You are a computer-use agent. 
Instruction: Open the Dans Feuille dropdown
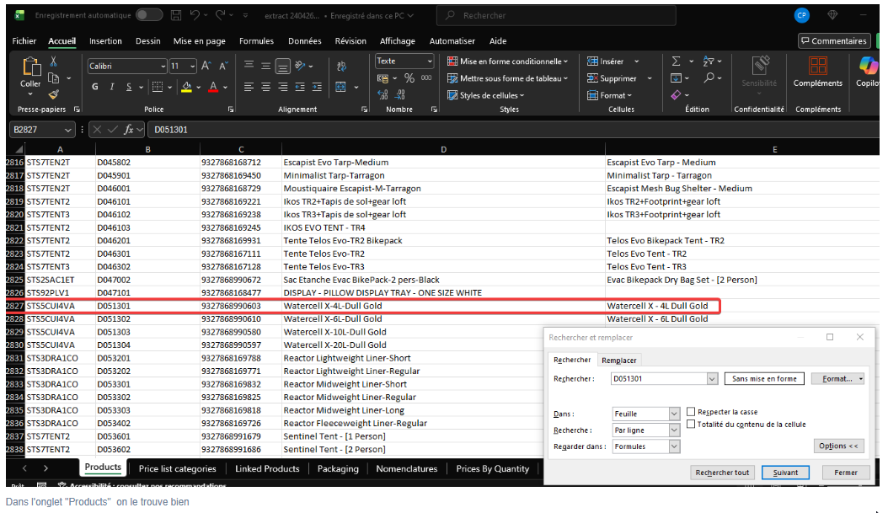pyautogui.click(x=674, y=414)
